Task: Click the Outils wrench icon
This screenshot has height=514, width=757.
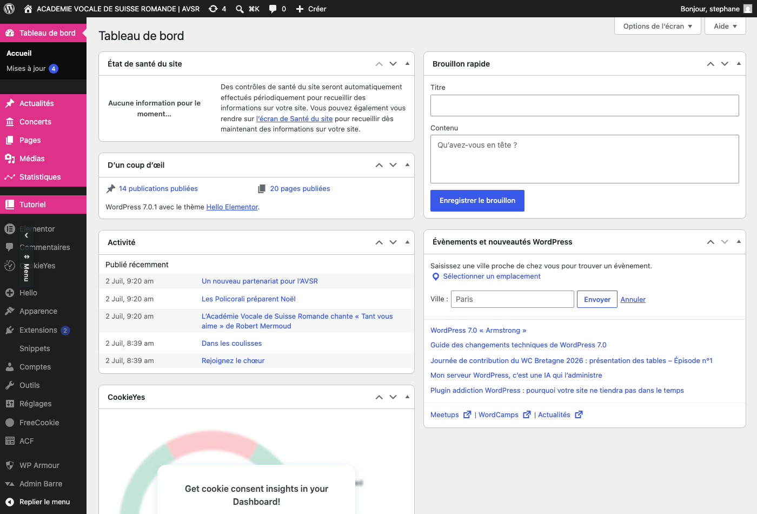Action: point(10,385)
